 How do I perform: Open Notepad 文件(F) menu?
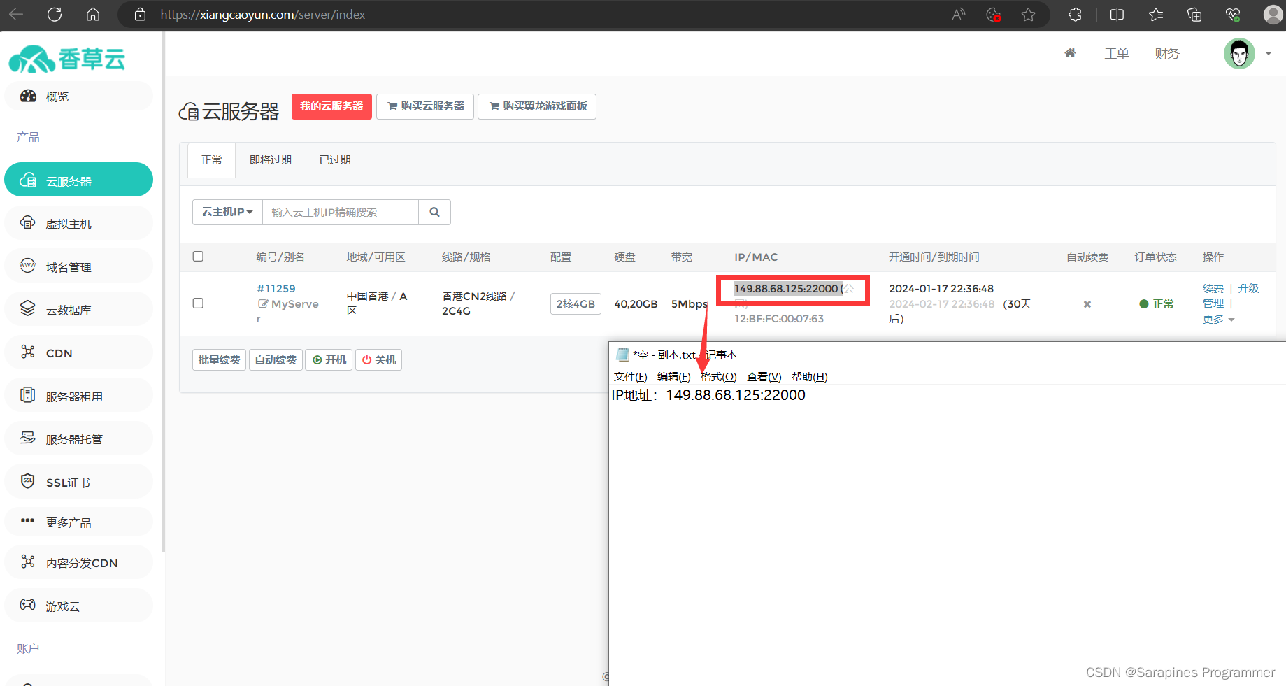click(630, 377)
